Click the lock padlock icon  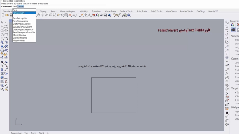pos(89,15)
